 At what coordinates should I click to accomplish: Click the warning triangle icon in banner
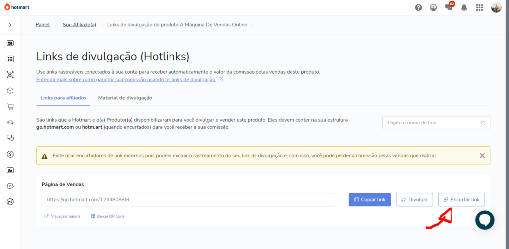click(x=44, y=156)
